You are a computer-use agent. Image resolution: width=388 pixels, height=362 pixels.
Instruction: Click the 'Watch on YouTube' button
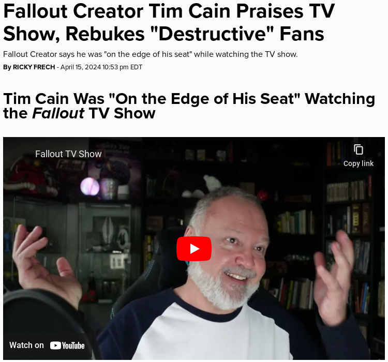(x=47, y=345)
